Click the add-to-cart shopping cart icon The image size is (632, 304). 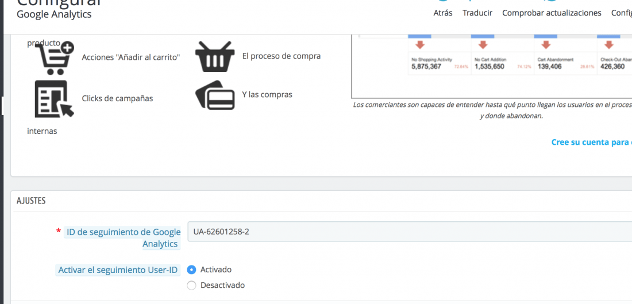(55, 57)
